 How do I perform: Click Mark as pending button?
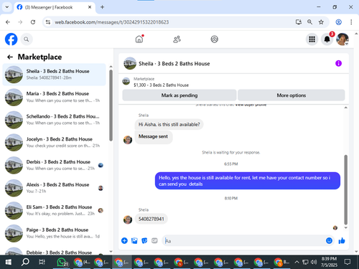click(179, 95)
